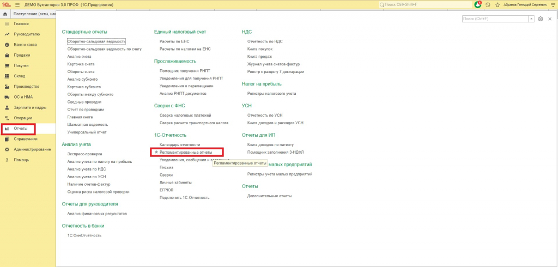Open the Зарплата и кадры person icon
The height and width of the screenshot is (267, 558).
pos(7,107)
